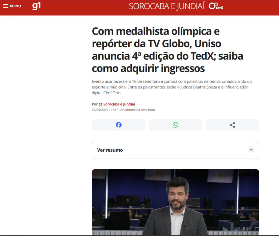Open the hamburger MENU button
The width and height of the screenshot is (279, 236).
tap(12, 6)
